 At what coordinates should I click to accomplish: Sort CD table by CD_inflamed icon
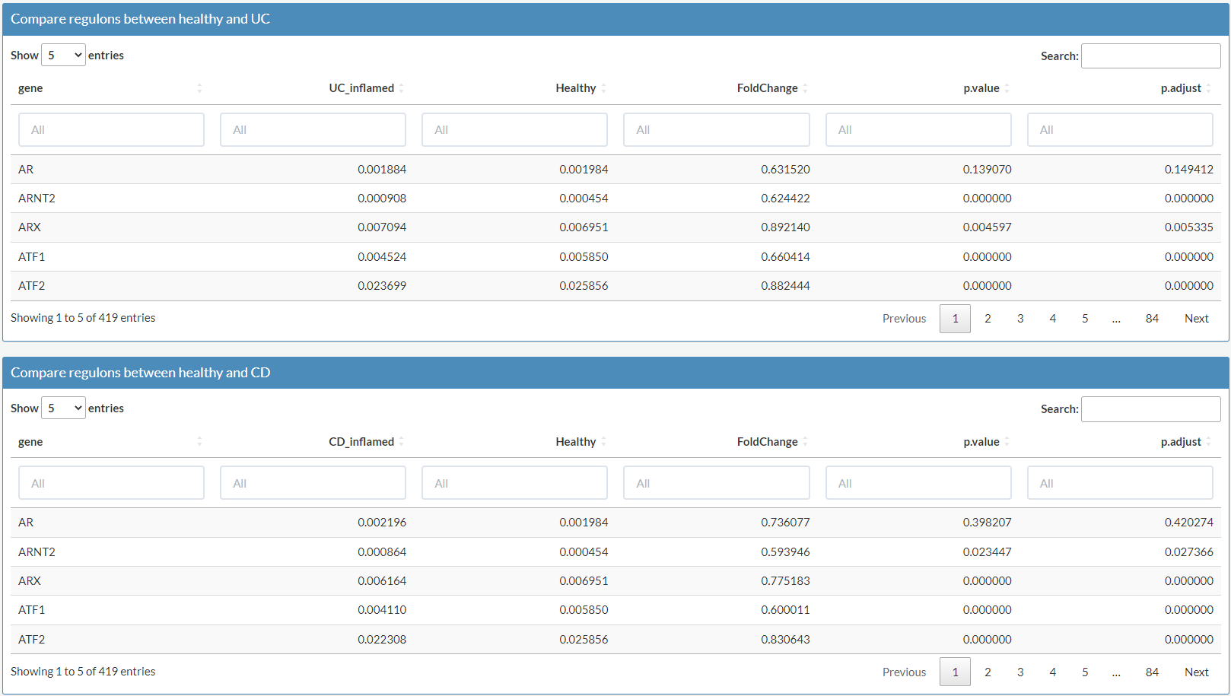point(401,442)
